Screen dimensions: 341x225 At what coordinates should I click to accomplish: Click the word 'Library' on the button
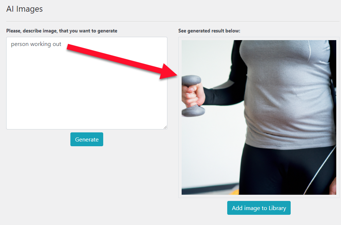(277, 208)
